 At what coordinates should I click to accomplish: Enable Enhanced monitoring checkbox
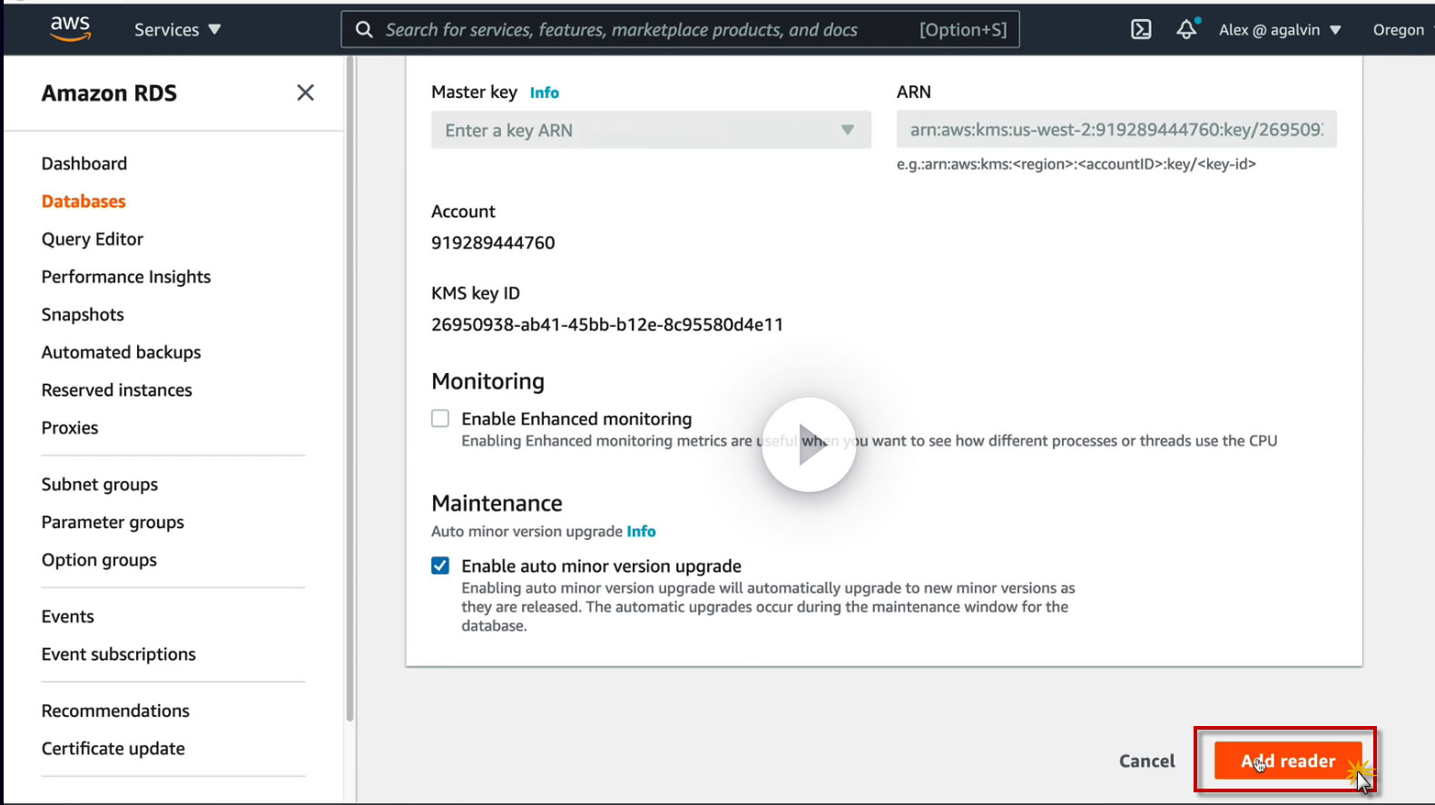(440, 418)
